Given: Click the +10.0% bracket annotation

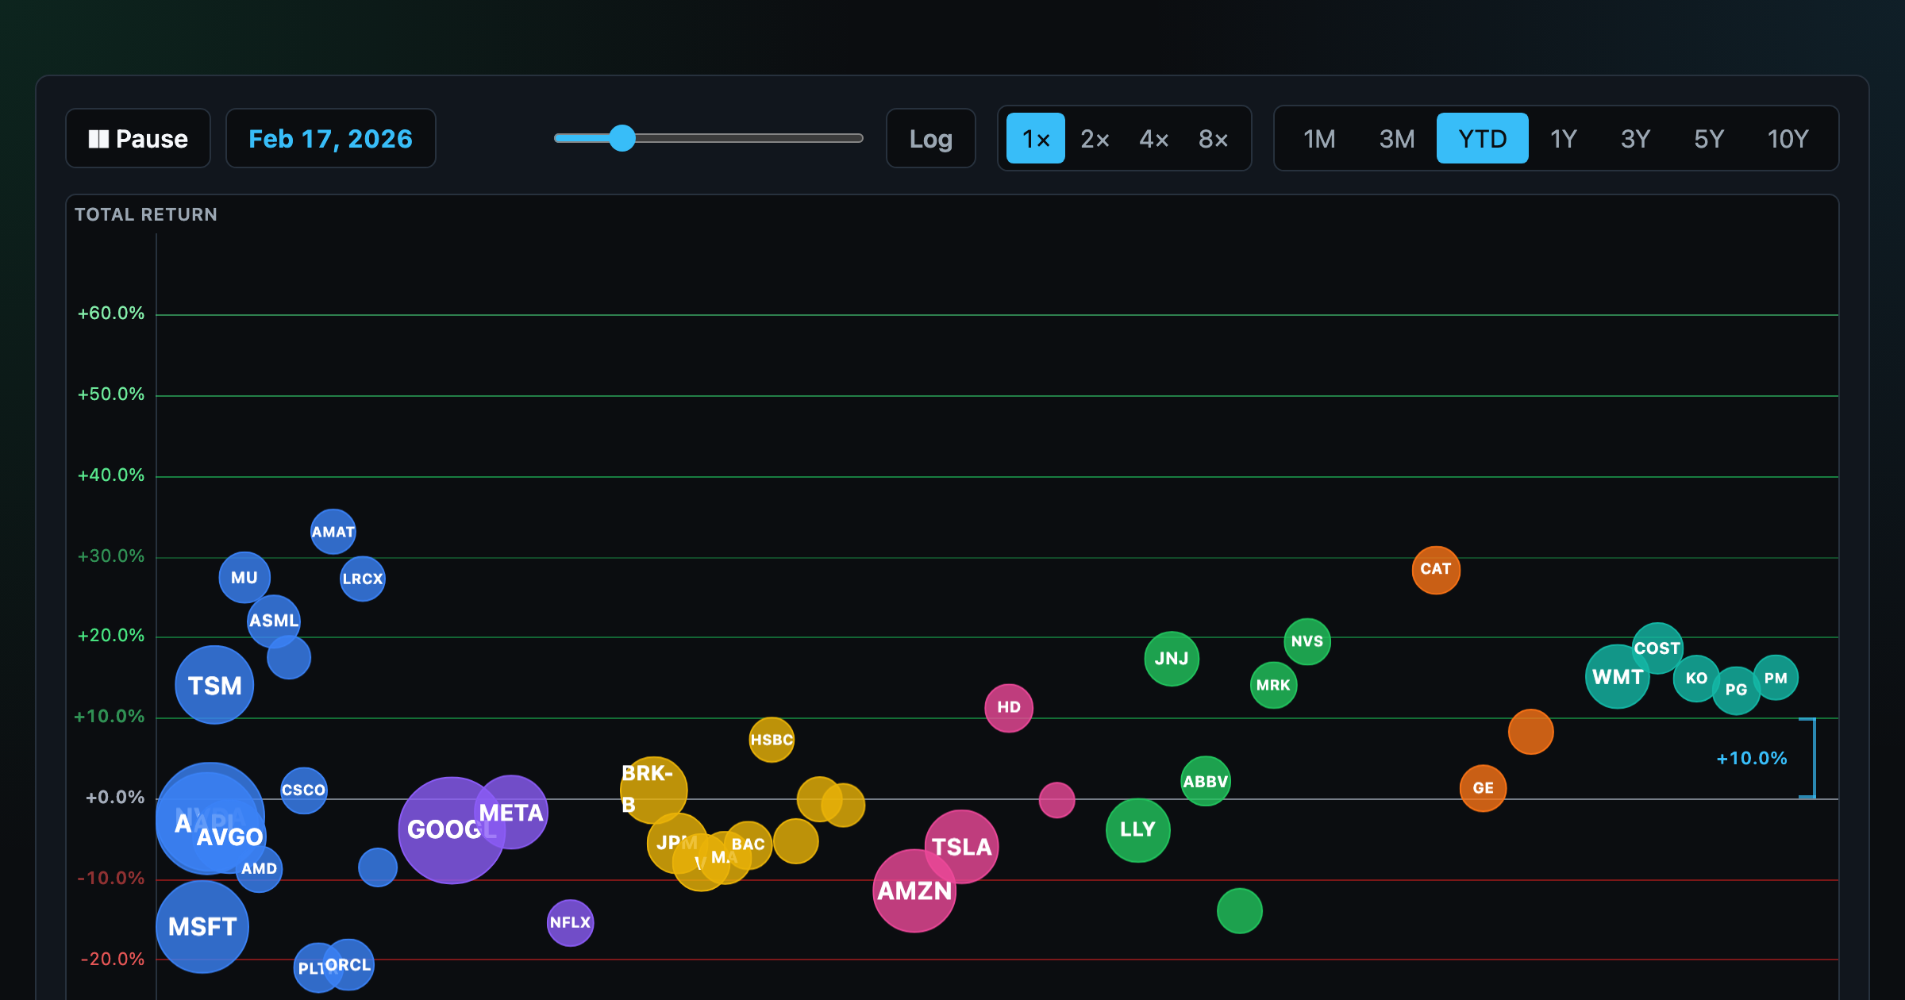Looking at the screenshot, I should [x=1752, y=759].
